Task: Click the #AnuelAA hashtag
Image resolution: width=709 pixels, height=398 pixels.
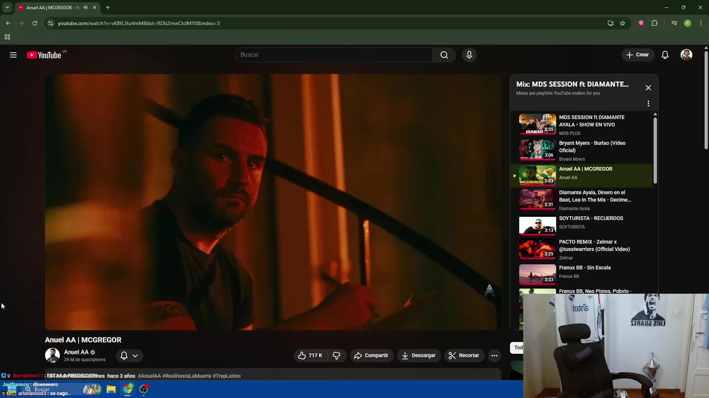Action: pyautogui.click(x=149, y=376)
